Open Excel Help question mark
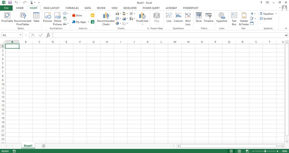This screenshot has height=153, width=289. pyautogui.click(x=261, y=3)
